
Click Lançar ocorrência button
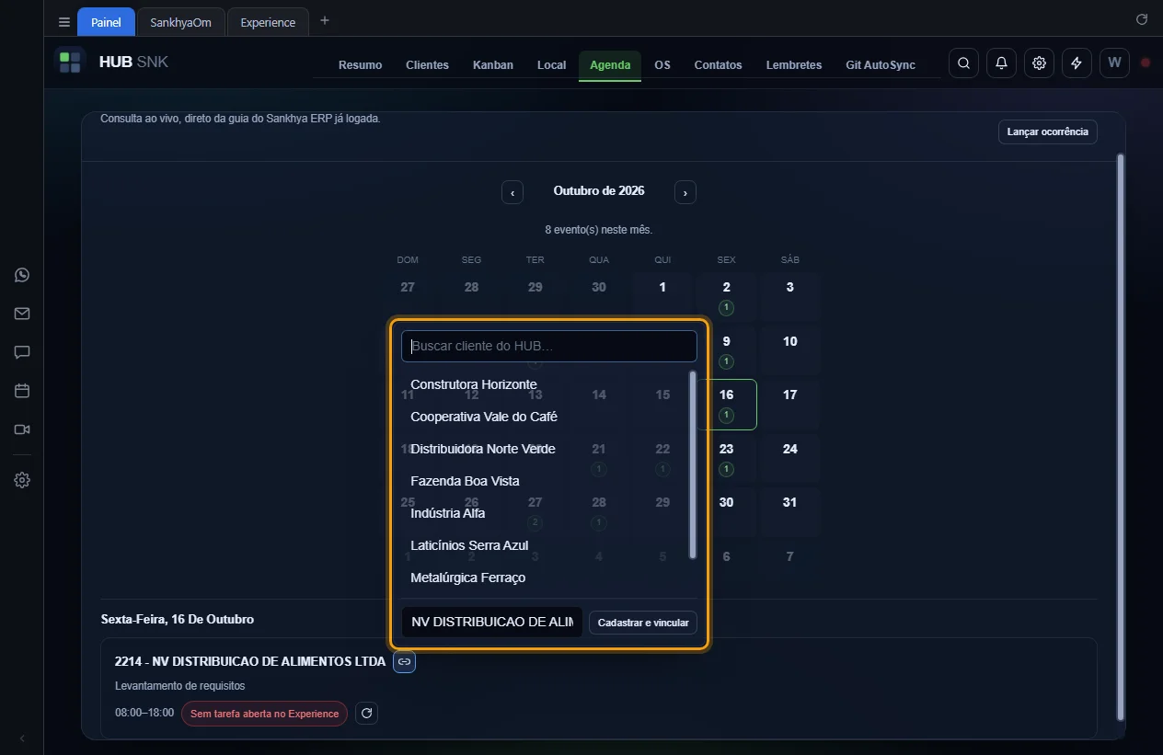click(x=1047, y=132)
